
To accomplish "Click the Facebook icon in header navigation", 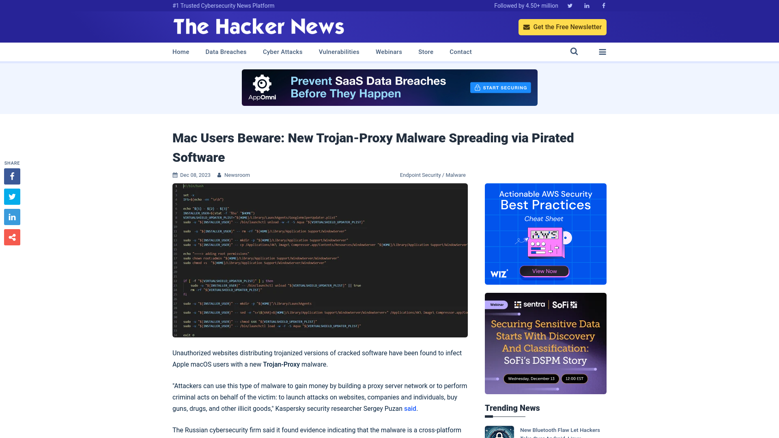I will coord(603,5).
